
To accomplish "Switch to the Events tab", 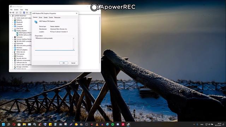I will point(51,17).
